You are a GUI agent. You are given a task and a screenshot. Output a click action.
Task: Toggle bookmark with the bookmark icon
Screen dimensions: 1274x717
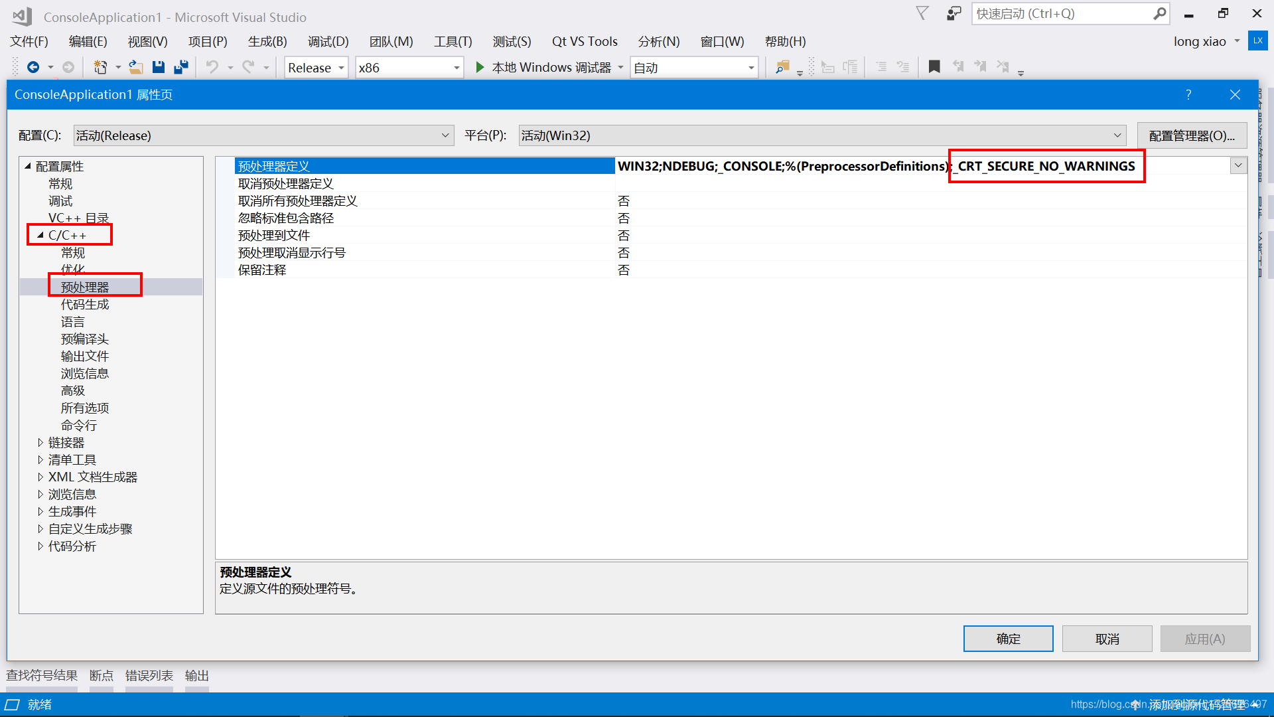pyautogui.click(x=934, y=67)
